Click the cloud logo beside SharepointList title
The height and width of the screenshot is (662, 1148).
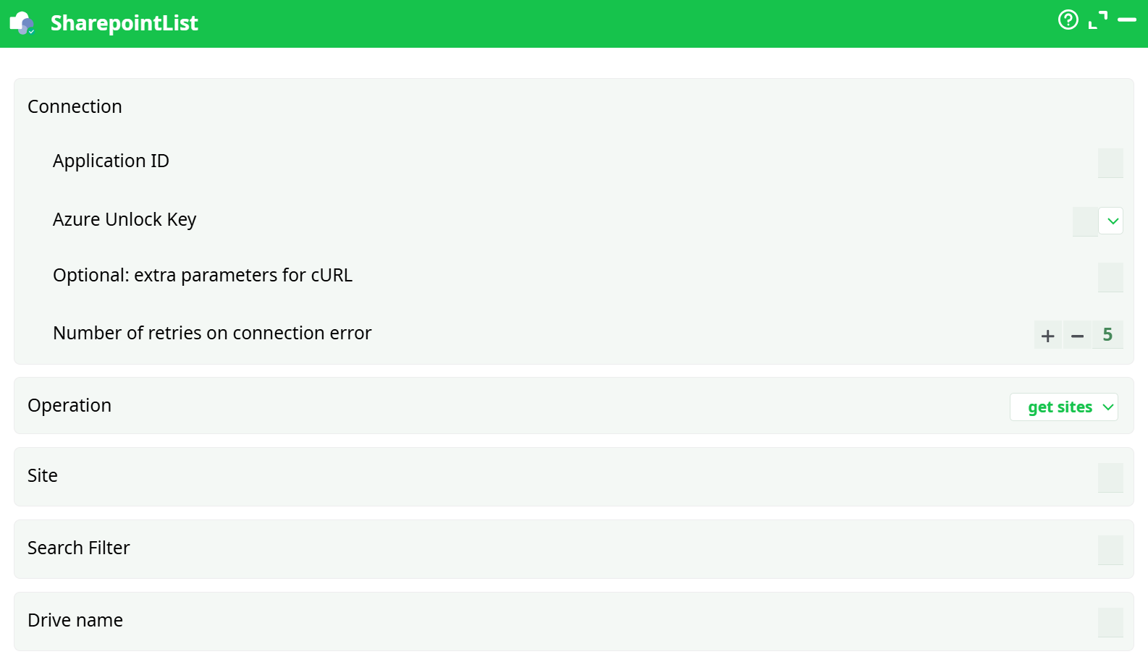coord(22,22)
